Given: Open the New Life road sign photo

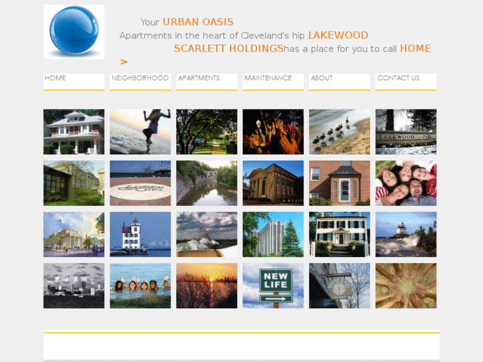Looking at the screenshot, I should click(273, 286).
